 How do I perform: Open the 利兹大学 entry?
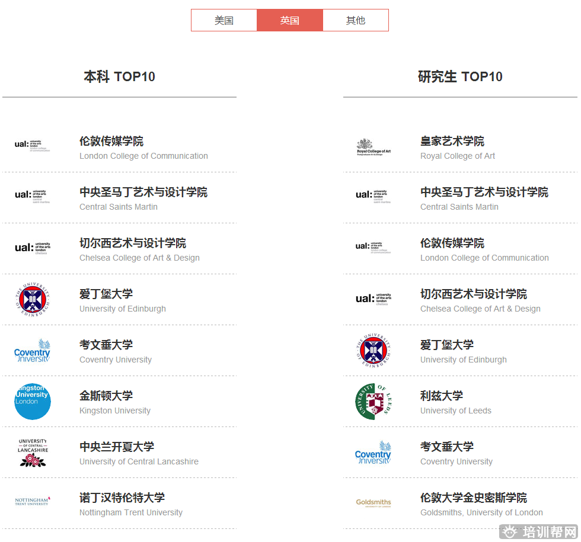tap(442, 396)
